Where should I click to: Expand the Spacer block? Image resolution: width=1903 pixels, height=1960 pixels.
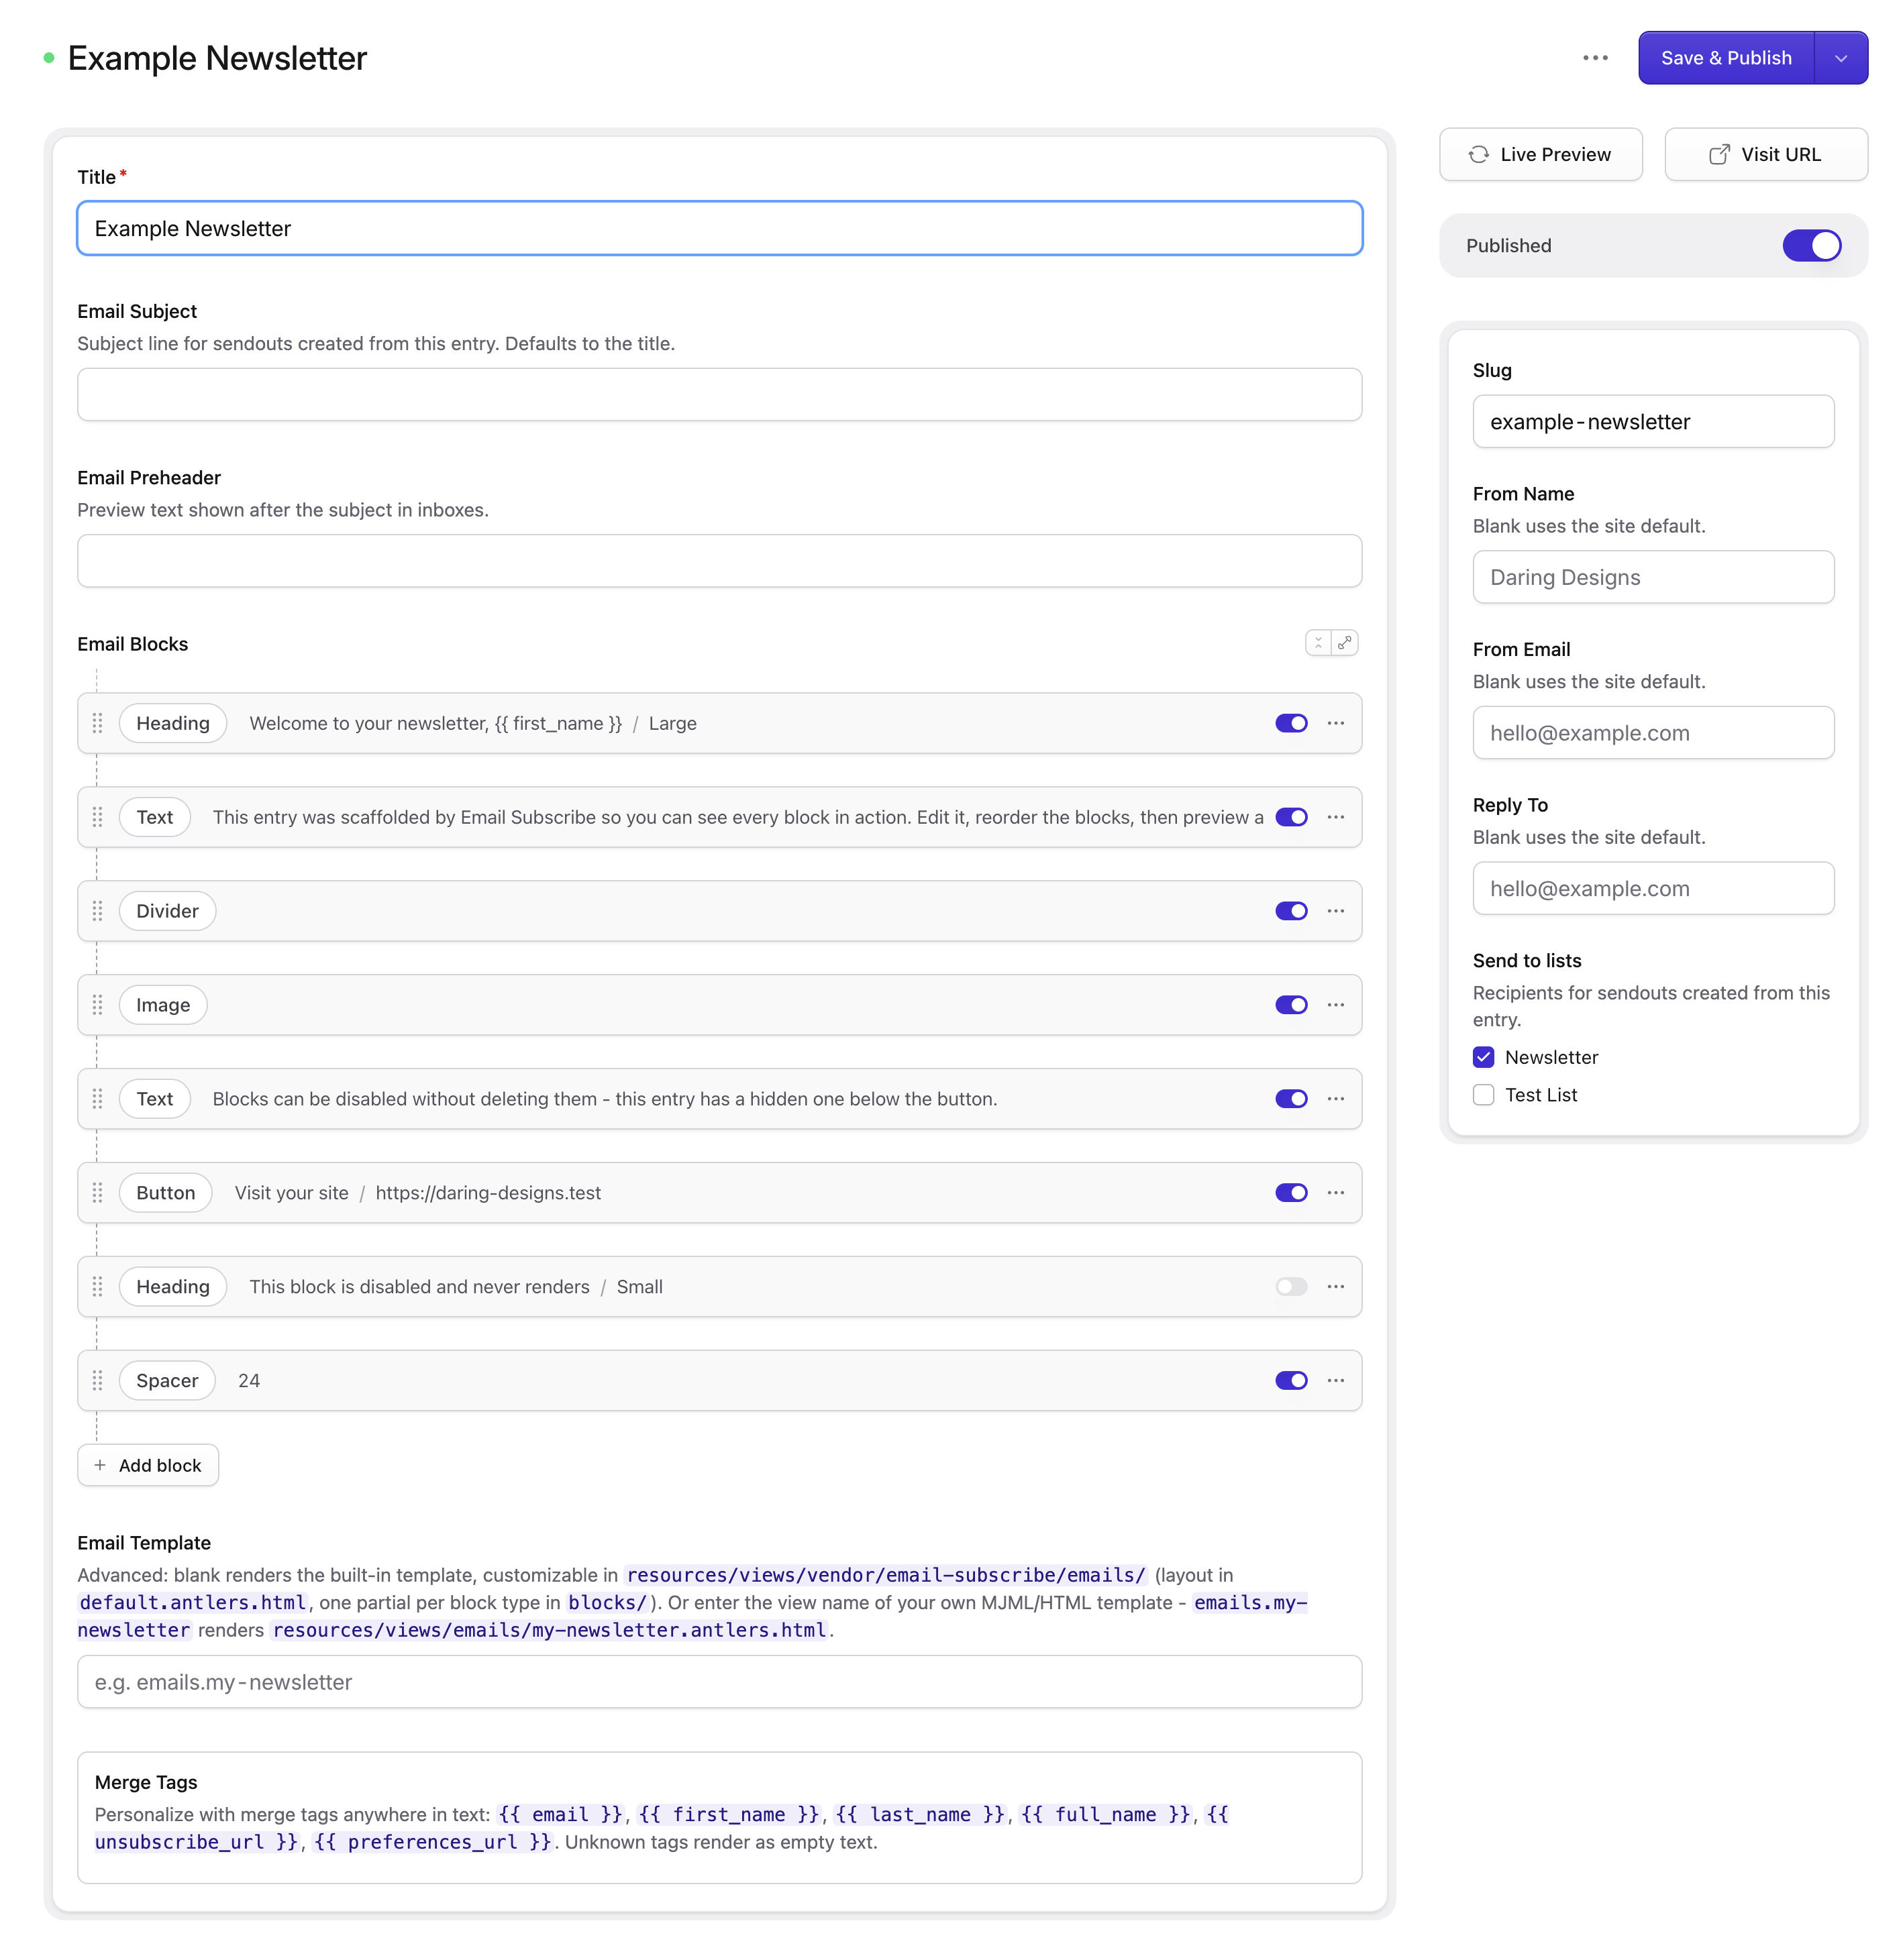pos(719,1381)
